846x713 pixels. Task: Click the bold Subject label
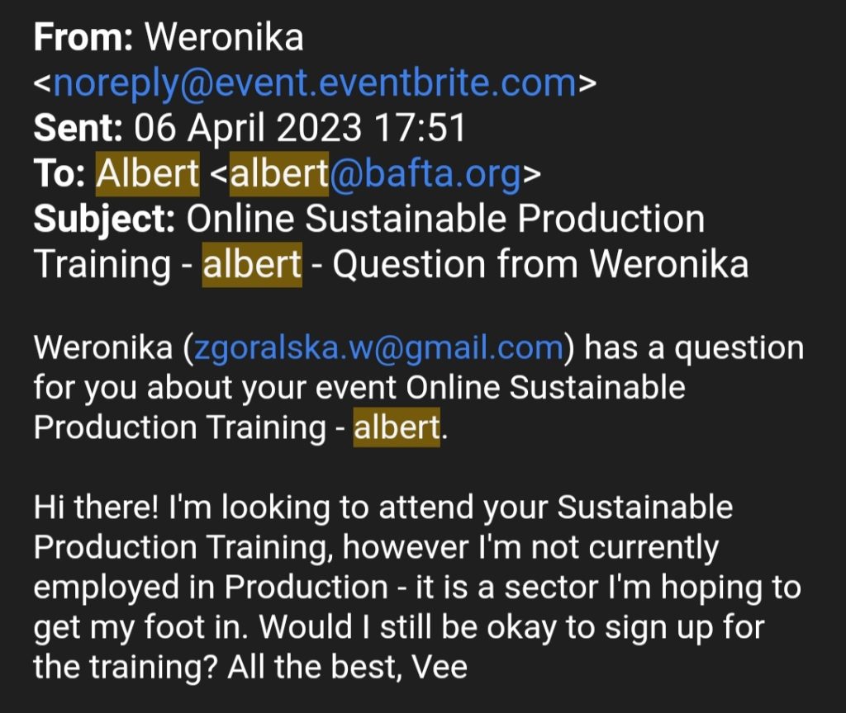[104, 220]
